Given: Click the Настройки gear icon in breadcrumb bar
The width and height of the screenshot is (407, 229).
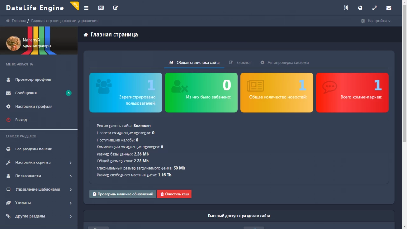Looking at the screenshot, I should (363, 21).
